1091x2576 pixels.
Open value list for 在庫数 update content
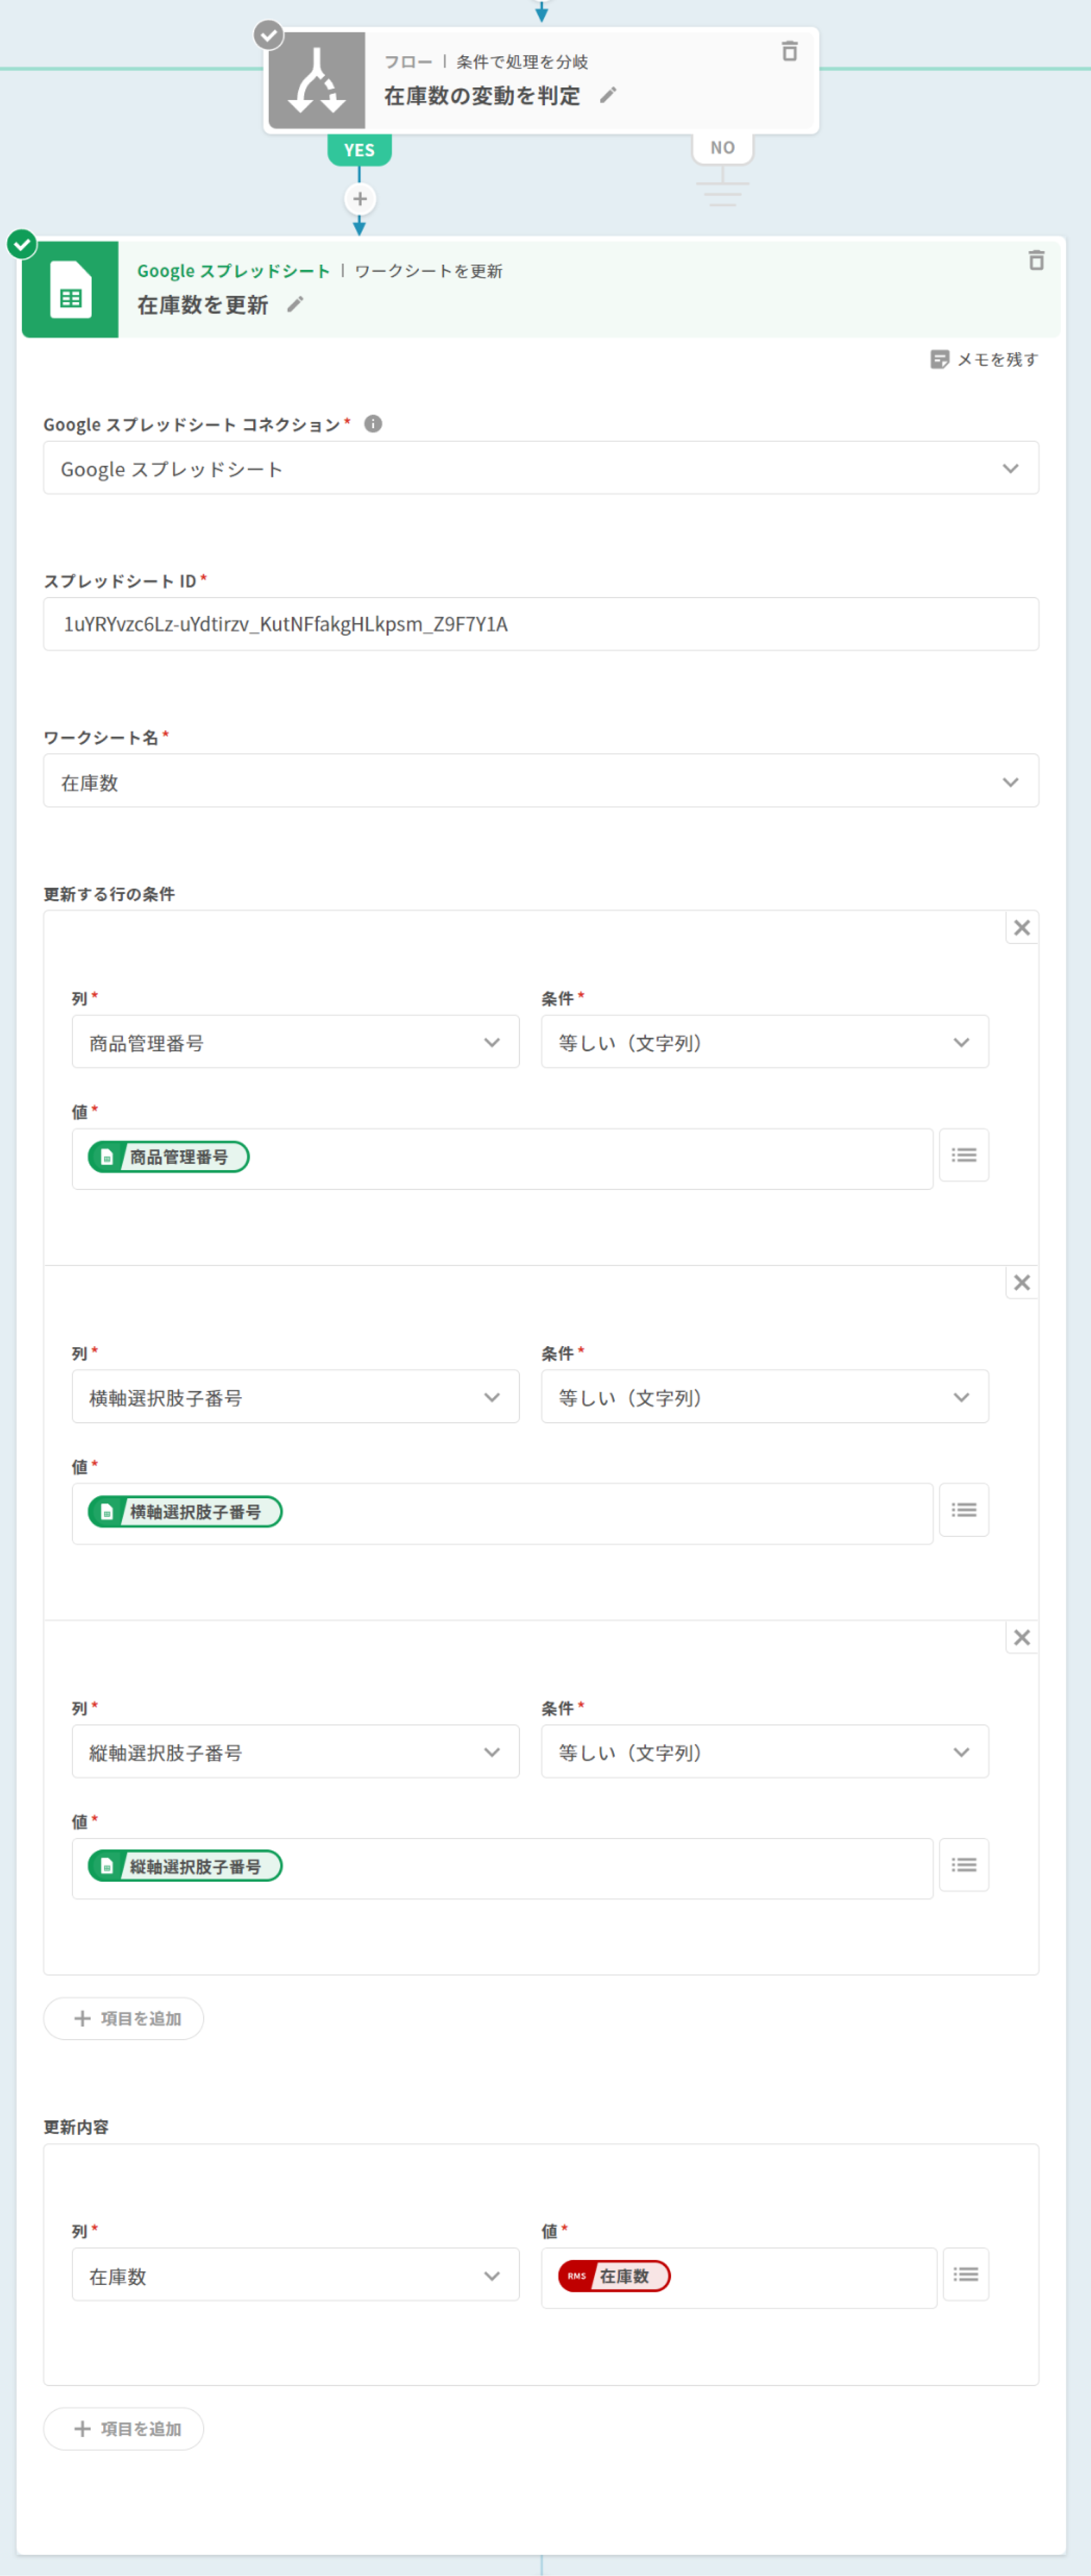point(965,2274)
